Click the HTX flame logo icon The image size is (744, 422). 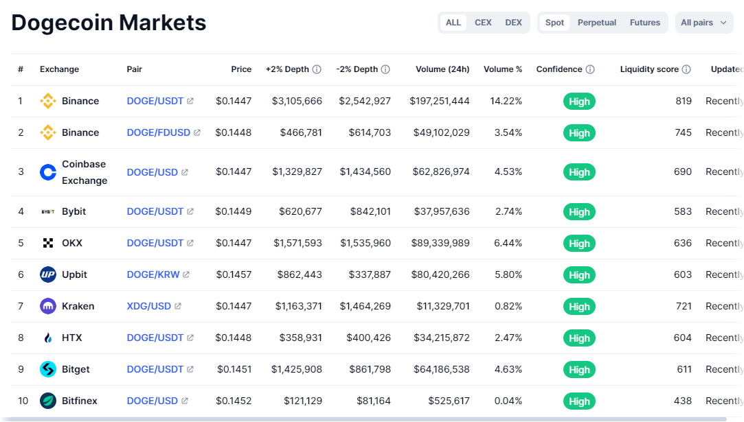[x=48, y=338]
